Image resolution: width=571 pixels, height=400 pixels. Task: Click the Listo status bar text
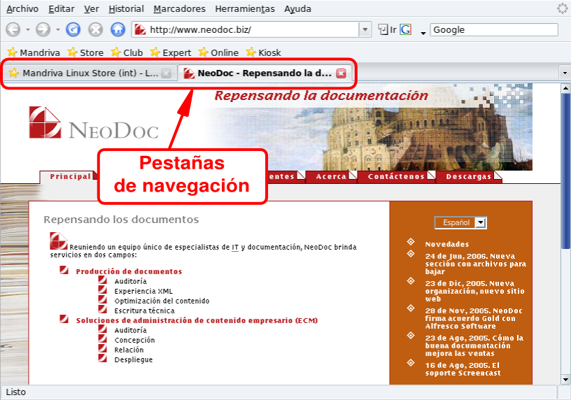coord(15,392)
